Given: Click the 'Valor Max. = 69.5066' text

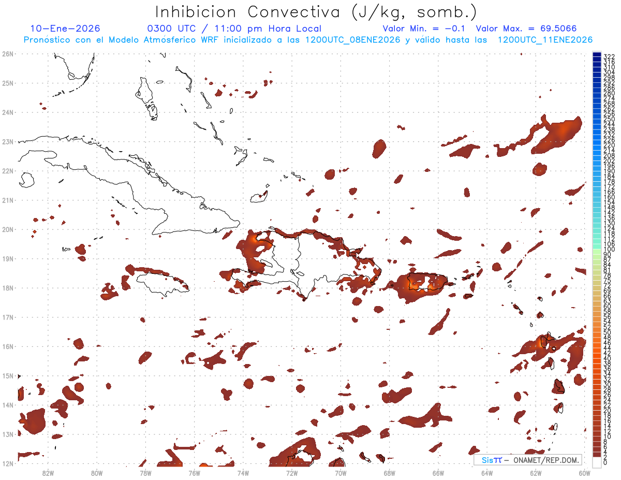Looking at the screenshot, I should coord(526,29).
